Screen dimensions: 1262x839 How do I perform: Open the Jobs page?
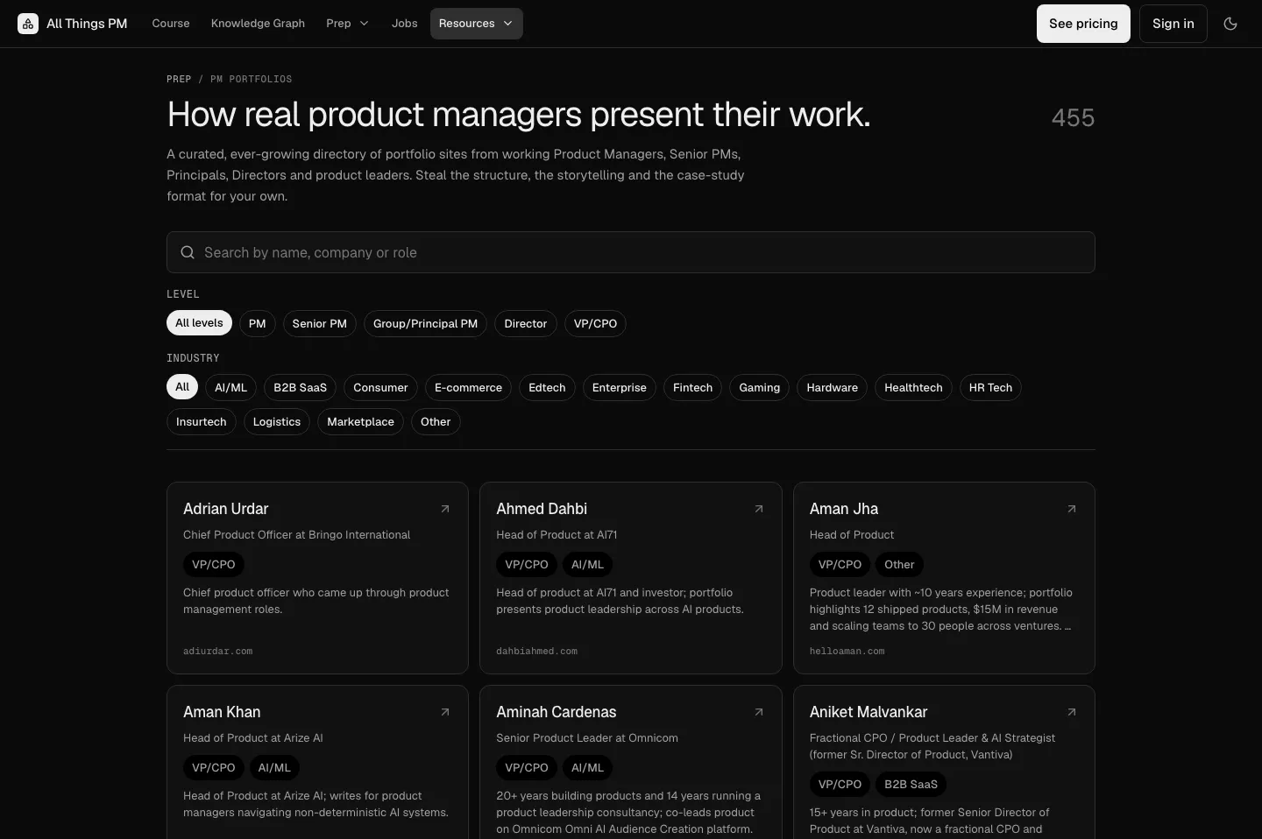point(405,24)
